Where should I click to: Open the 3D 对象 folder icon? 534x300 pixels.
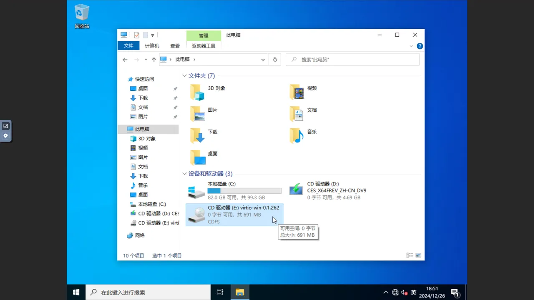click(x=197, y=92)
